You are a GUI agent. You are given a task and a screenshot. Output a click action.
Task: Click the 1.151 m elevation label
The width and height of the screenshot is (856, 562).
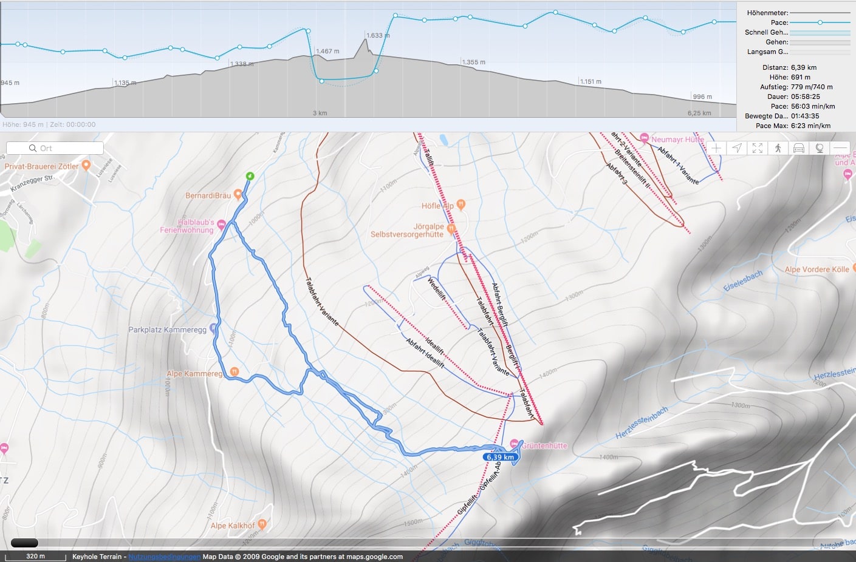pyautogui.click(x=590, y=81)
